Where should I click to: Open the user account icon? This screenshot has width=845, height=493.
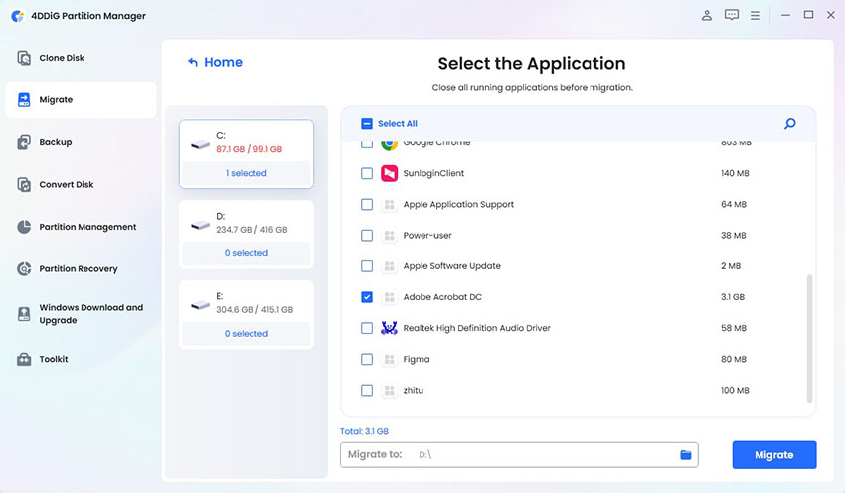click(x=707, y=15)
